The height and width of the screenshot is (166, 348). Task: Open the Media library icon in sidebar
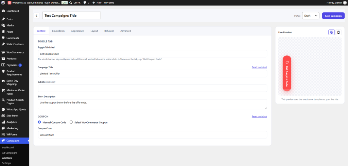pyautogui.click(x=3, y=25)
